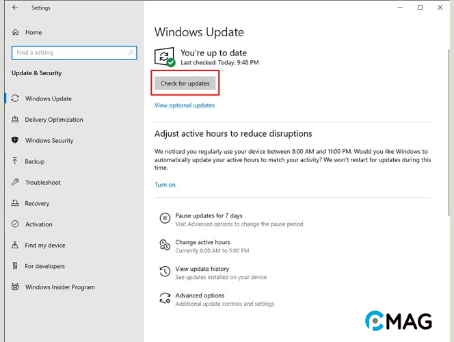
Task: Open the Troubleshoot wrench icon
Action: [x=15, y=183]
